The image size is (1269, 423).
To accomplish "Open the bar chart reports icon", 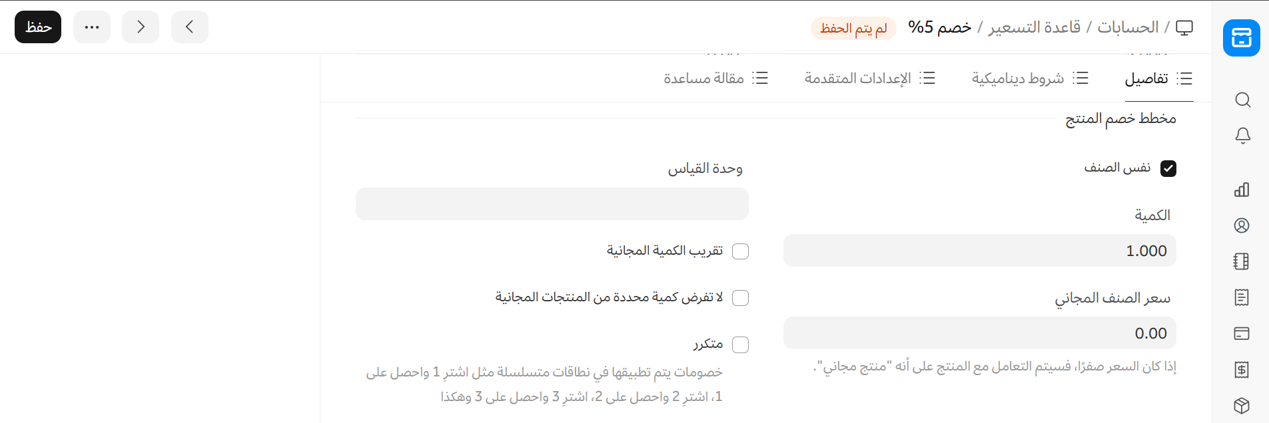I will coord(1242,190).
